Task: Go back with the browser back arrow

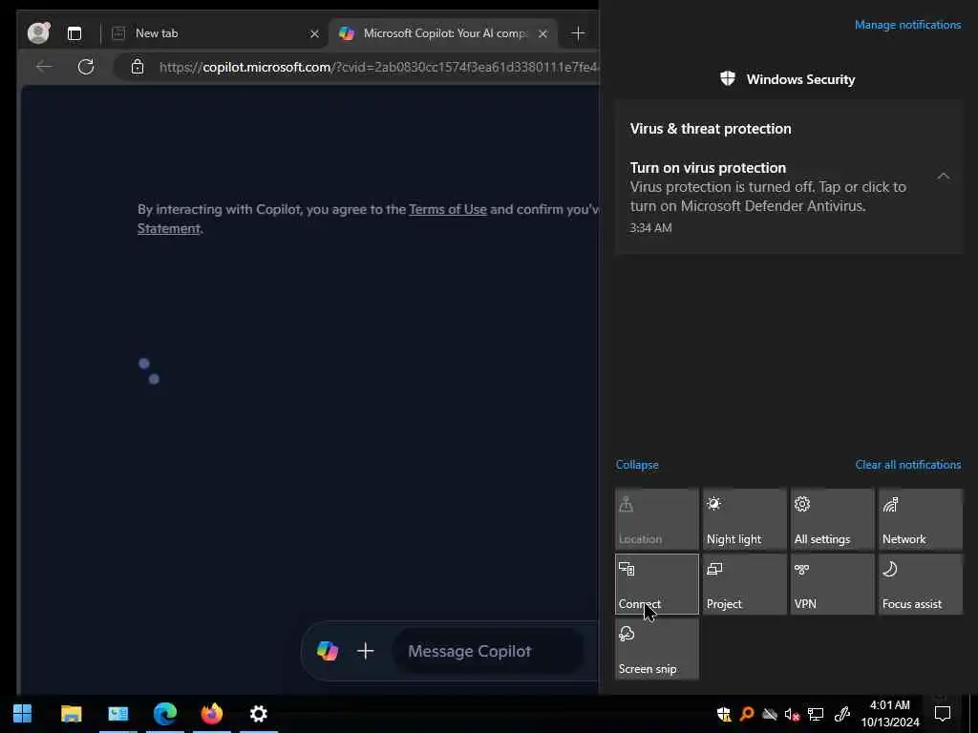Action: click(x=44, y=67)
